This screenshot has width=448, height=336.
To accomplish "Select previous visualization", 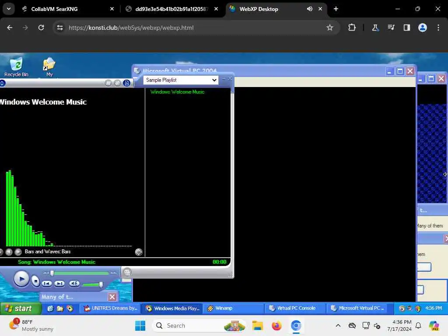I will (x=9, y=252).
